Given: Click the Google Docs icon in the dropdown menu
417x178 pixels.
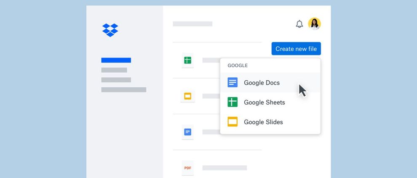Looking at the screenshot, I should [x=233, y=83].
